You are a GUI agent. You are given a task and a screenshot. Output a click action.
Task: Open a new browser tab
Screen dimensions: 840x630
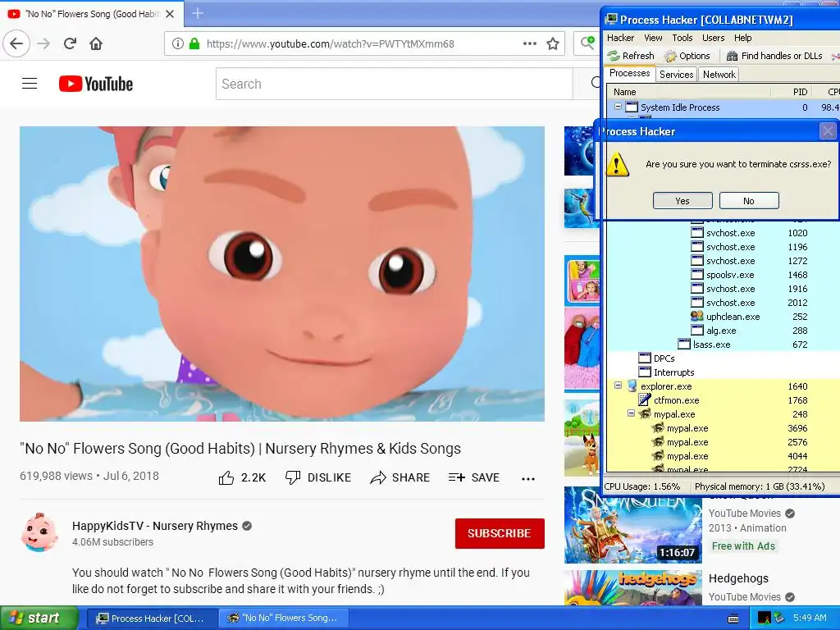(197, 13)
